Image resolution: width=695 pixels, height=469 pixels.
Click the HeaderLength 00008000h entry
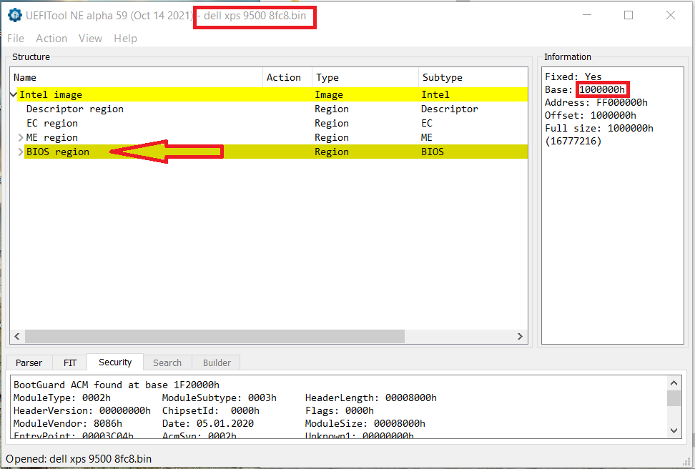pos(371,398)
